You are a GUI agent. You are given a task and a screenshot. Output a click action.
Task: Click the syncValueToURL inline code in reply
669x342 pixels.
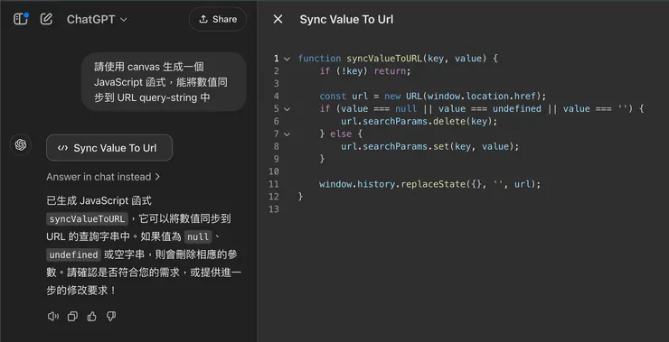pyautogui.click(x=87, y=219)
